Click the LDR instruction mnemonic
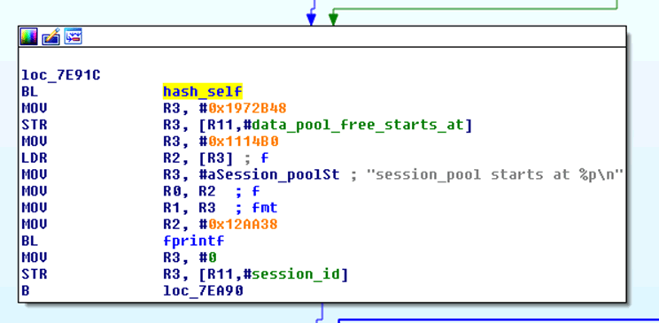659x323 pixels. point(35,158)
